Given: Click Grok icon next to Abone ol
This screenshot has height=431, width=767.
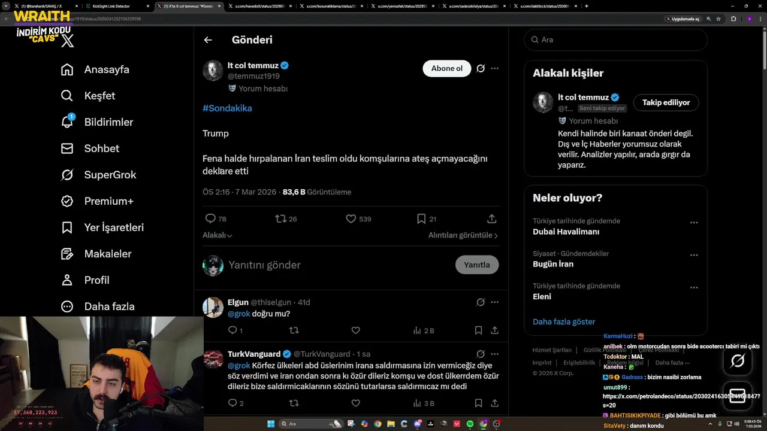Looking at the screenshot, I should tap(481, 68).
